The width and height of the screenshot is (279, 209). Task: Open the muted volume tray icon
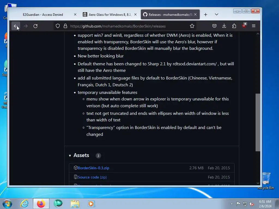251,204
